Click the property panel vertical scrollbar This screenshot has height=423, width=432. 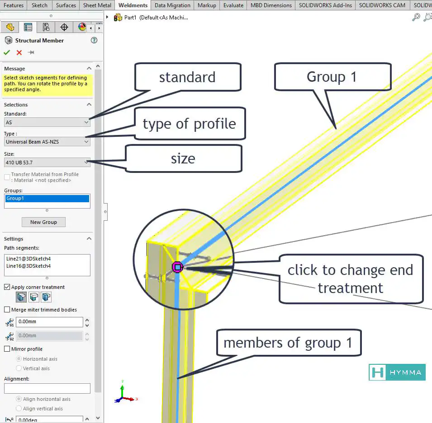pyautogui.click(x=98, y=231)
